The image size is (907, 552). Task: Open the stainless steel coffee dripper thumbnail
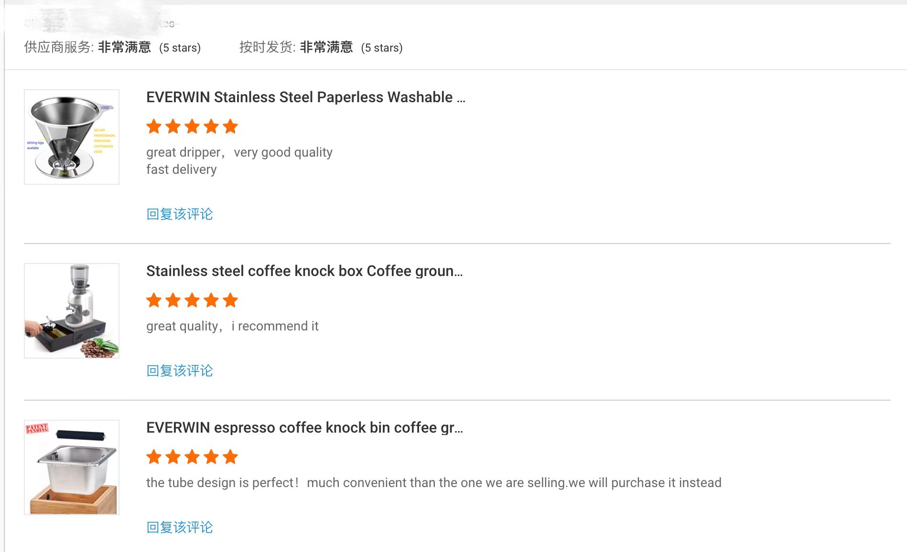[x=72, y=137]
